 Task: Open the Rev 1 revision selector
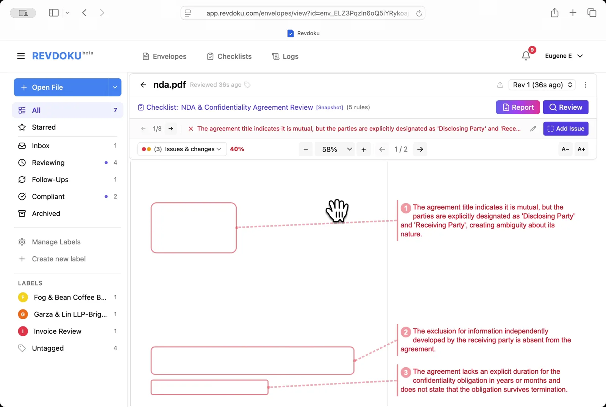coord(542,85)
